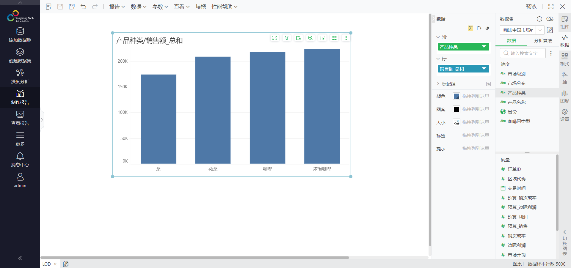Toggle the region selection tool on chart
571x268 pixels.
(322, 38)
